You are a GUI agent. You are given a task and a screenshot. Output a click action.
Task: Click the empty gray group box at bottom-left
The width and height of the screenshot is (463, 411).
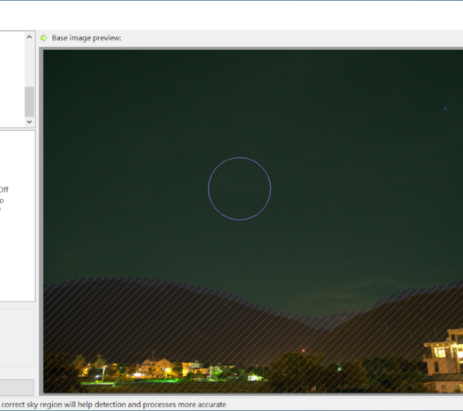pyautogui.click(x=17, y=338)
